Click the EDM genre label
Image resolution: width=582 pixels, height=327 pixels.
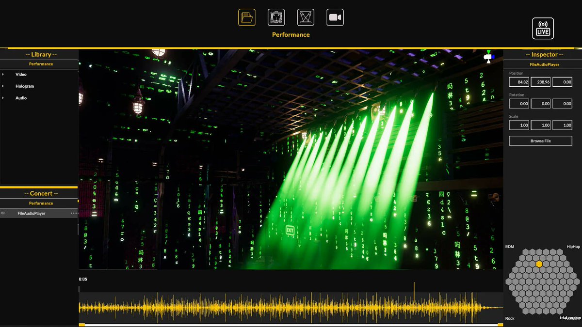509,247
